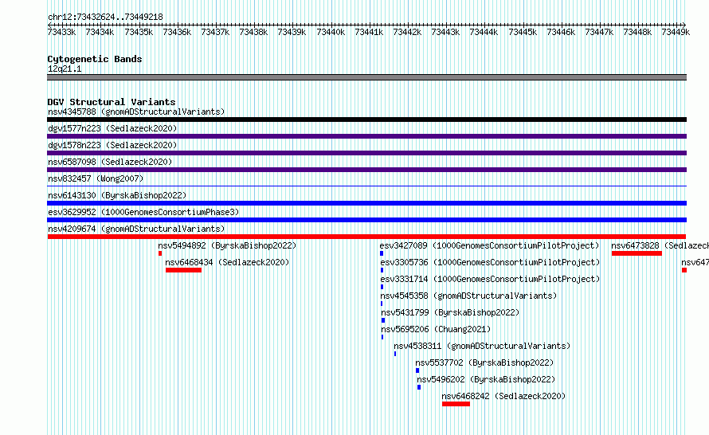Open nsv832457 Wong2007 label

(x=96, y=178)
